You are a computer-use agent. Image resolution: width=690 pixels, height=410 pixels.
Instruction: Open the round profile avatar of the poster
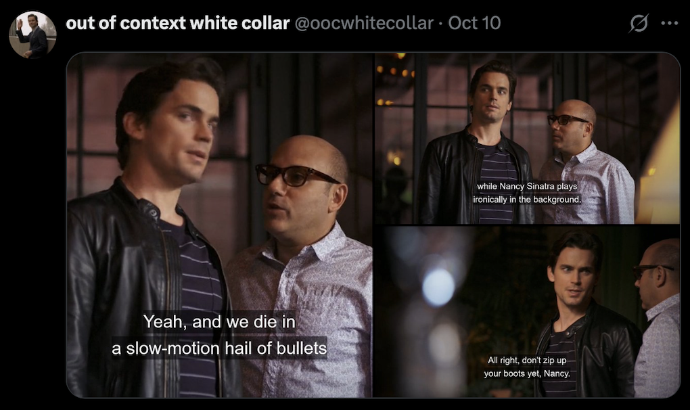(x=32, y=35)
